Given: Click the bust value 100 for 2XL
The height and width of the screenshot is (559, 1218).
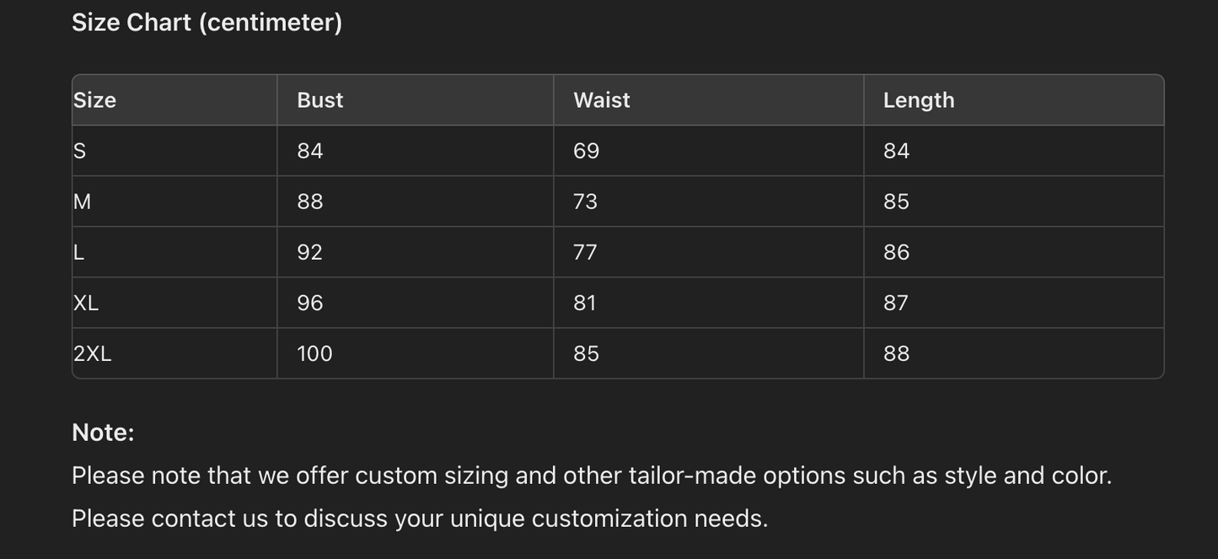Looking at the screenshot, I should (x=314, y=353).
